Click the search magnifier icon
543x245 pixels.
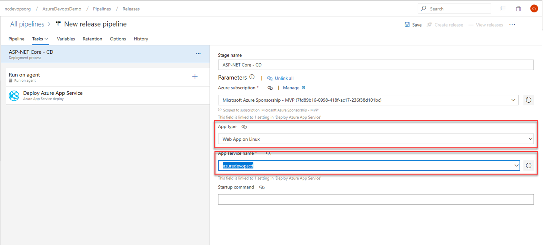click(423, 9)
